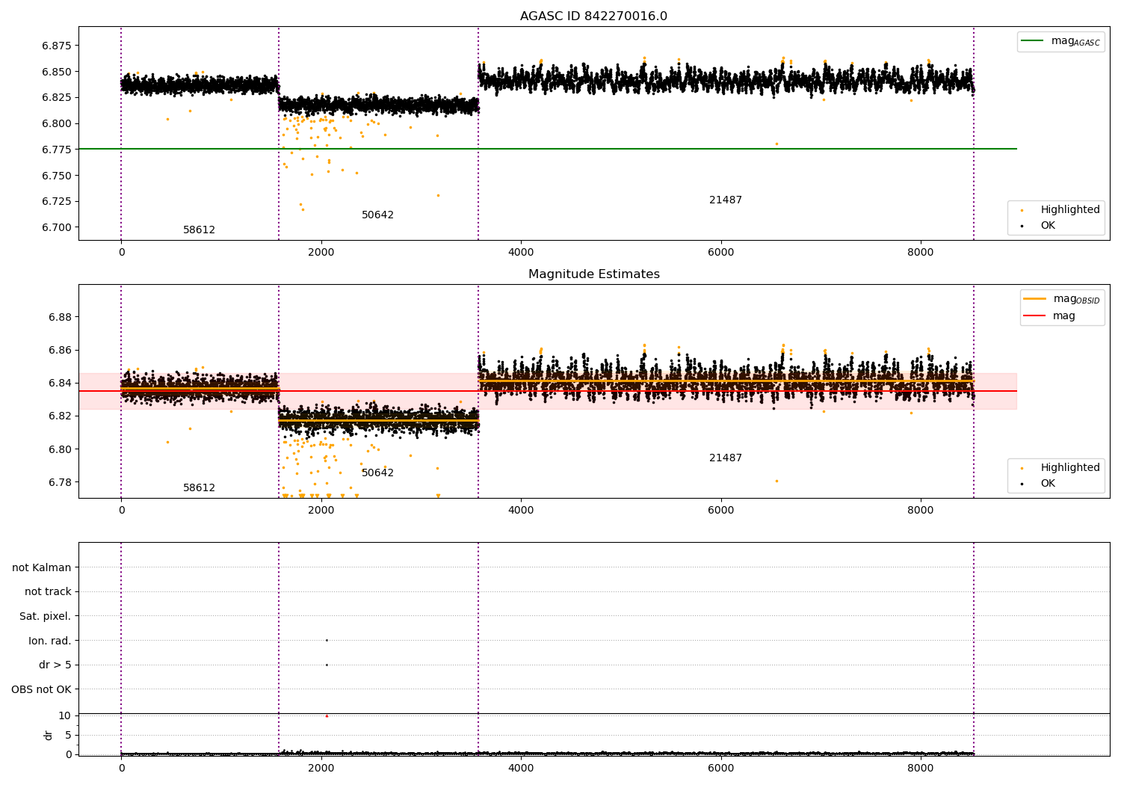
Task: Click the AGASC ID 842270016.0 title
Action: pyautogui.click(x=593, y=16)
